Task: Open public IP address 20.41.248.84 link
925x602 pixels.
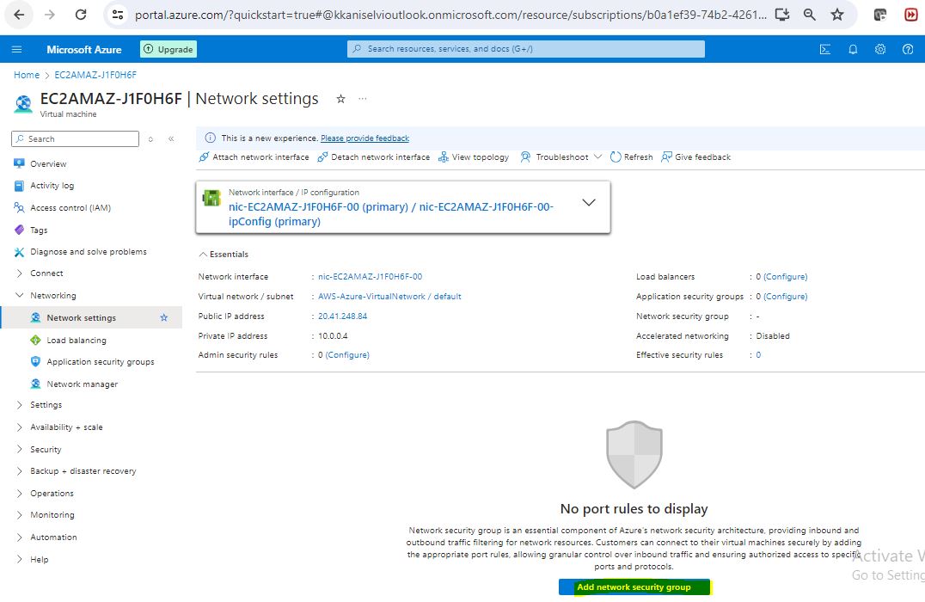Action: (342, 316)
